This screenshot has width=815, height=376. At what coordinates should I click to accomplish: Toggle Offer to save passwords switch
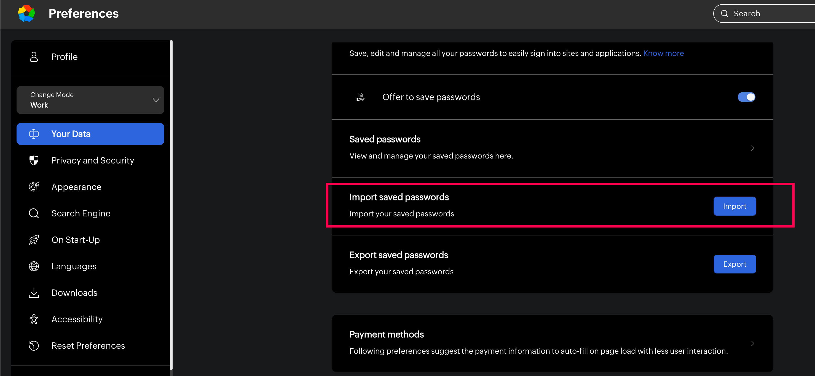[x=746, y=97]
